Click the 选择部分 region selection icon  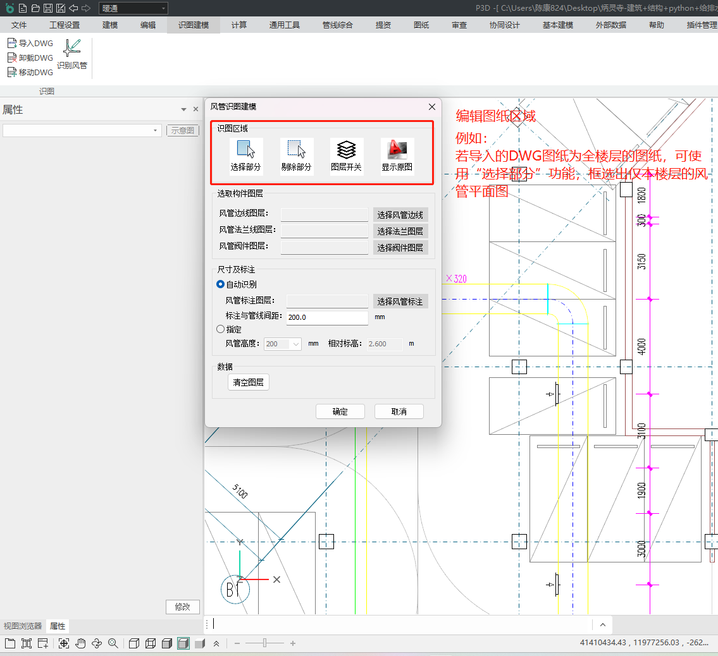pos(245,150)
